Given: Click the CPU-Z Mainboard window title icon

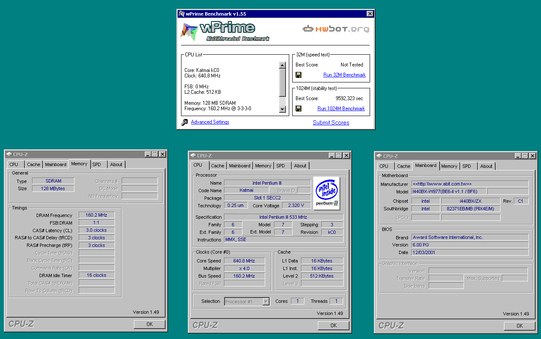Looking at the screenshot, I should (x=379, y=156).
